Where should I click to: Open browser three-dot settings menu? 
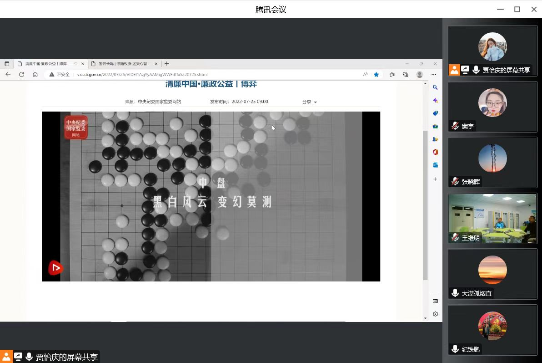[434, 74]
